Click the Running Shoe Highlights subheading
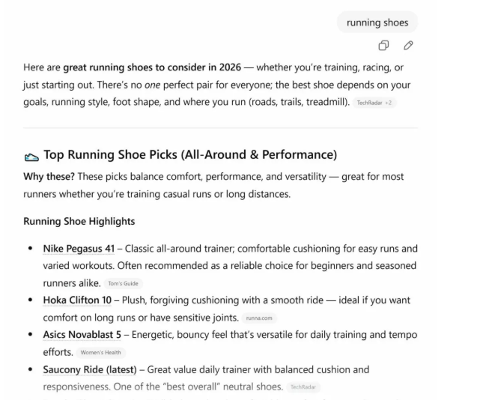Viewport: 480px width, 400px height. [x=79, y=222]
